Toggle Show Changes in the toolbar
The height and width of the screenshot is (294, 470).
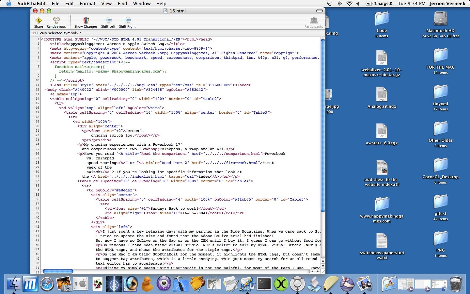click(x=86, y=23)
